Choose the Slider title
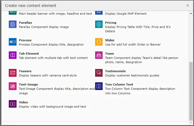The image size is (194, 126). click(x=110, y=40)
